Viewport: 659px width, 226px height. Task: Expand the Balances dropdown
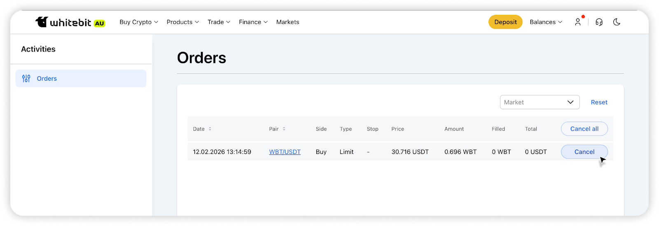tap(546, 22)
